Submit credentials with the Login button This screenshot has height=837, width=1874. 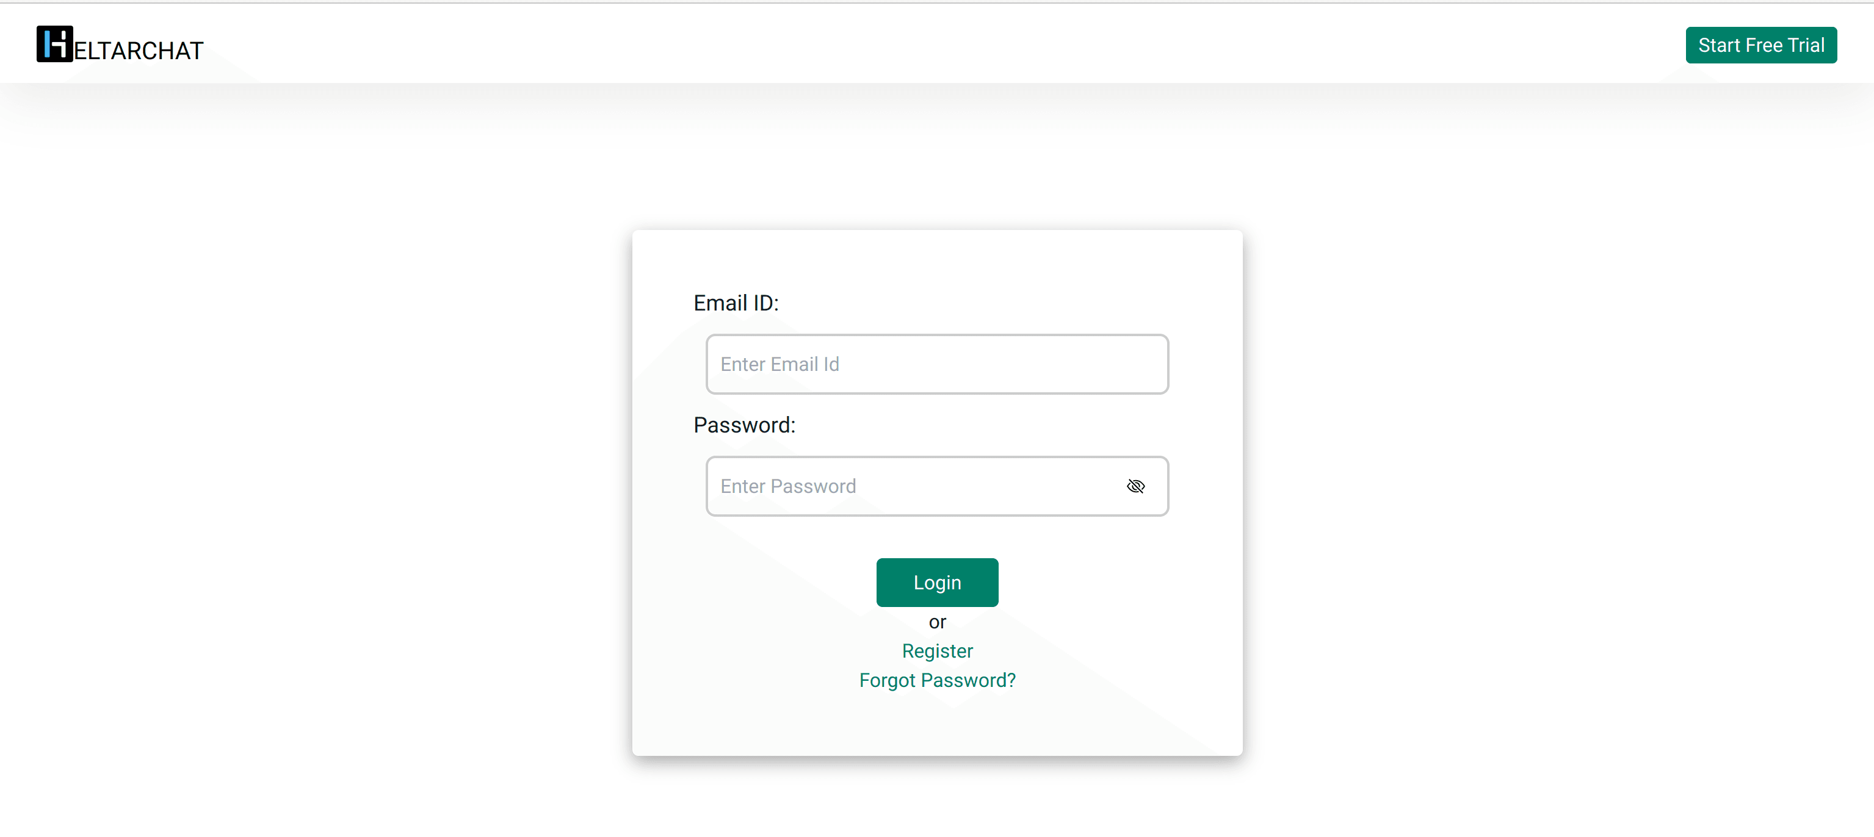coord(936,582)
